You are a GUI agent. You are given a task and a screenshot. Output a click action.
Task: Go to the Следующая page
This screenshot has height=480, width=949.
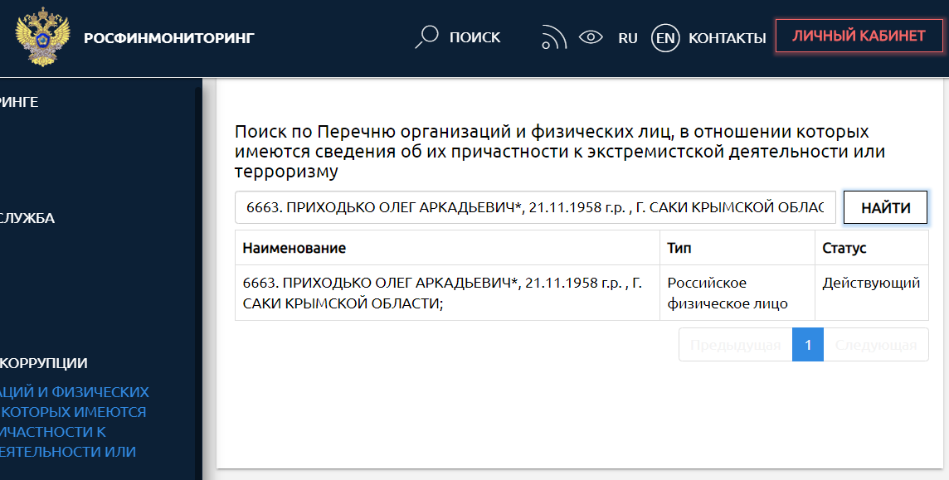tap(876, 345)
